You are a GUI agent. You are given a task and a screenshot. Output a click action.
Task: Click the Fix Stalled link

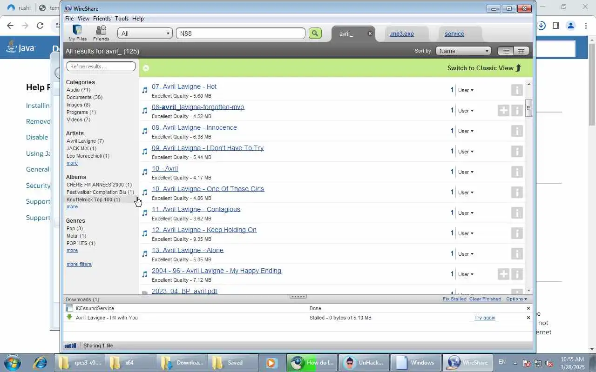(x=454, y=299)
